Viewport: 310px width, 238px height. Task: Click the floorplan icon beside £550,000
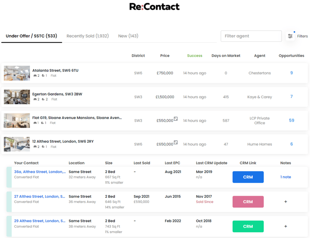176,119
